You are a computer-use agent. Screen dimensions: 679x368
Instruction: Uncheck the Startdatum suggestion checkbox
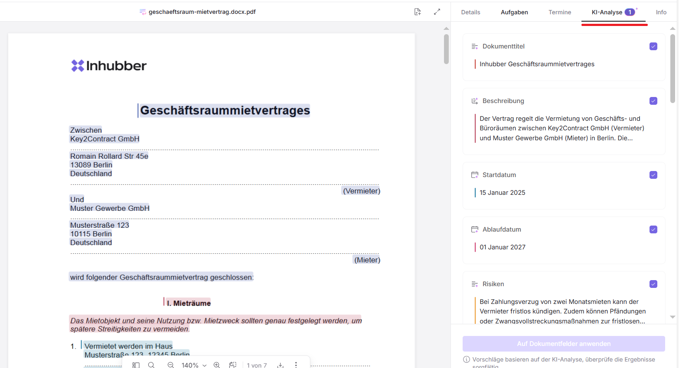pyautogui.click(x=653, y=175)
